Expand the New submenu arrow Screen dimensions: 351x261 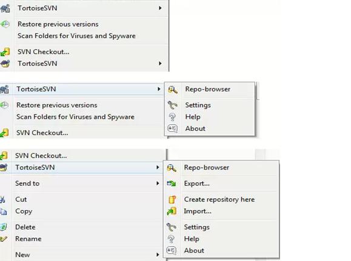coord(158,254)
